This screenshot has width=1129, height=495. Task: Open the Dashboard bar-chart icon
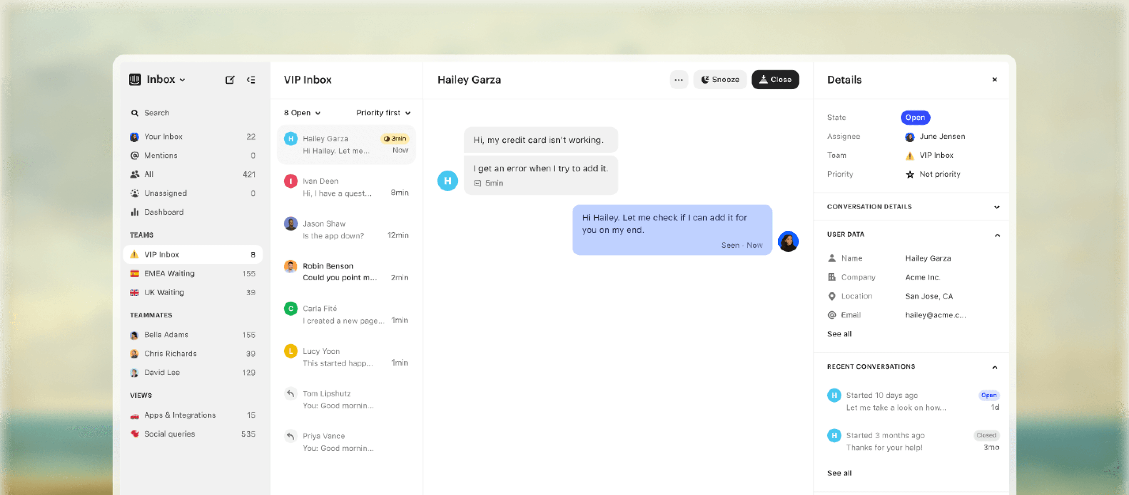(135, 212)
